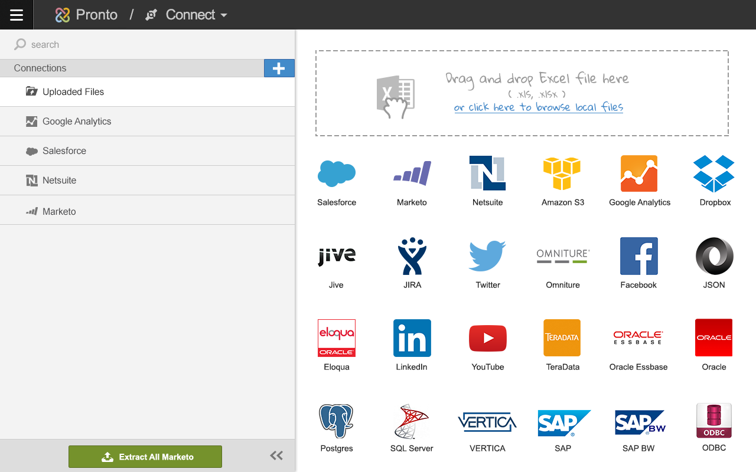Choose the Oracle Essbase connector icon
The image size is (756, 472).
tap(638, 338)
